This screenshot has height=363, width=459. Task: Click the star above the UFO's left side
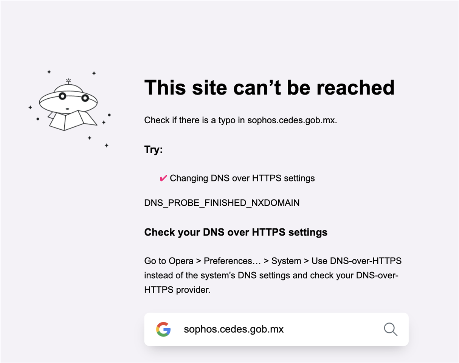(x=49, y=72)
